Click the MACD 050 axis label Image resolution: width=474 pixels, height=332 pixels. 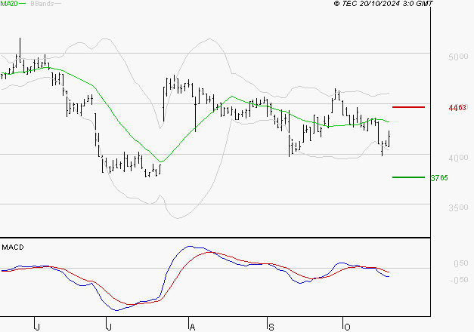click(x=461, y=263)
